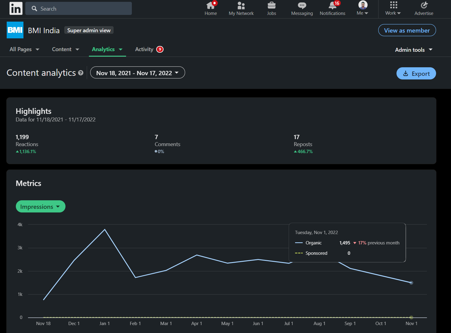Image resolution: width=451 pixels, height=333 pixels.
Task: Click the Advertise icon
Action: (424, 5)
